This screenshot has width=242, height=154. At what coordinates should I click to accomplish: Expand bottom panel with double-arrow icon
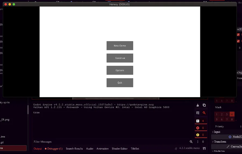(204, 149)
